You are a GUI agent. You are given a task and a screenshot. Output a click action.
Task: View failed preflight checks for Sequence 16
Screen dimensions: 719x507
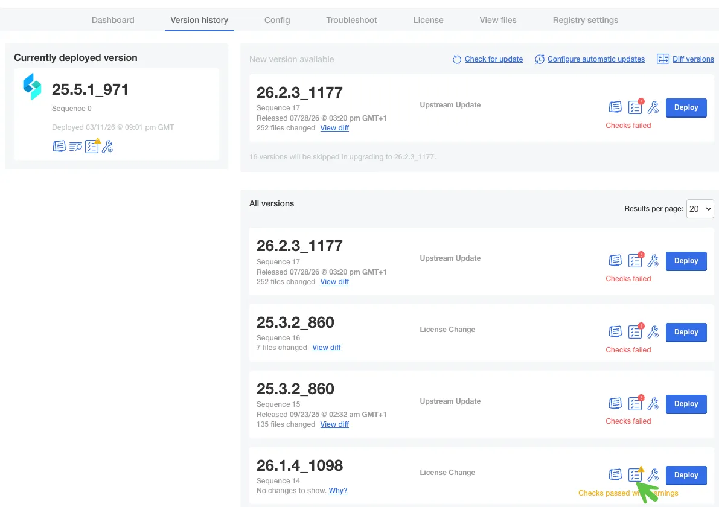[635, 332]
